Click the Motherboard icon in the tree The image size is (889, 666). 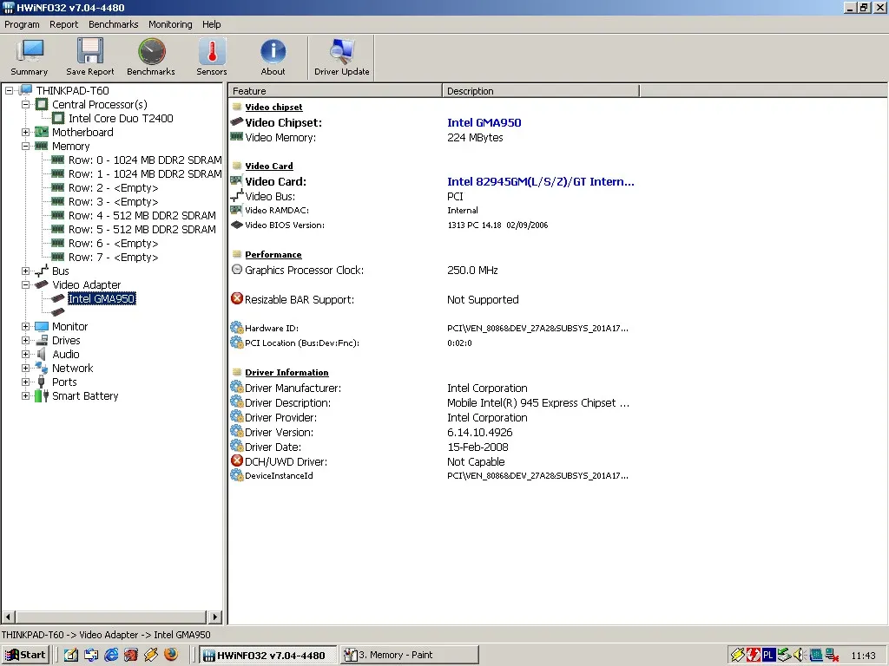pos(42,132)
